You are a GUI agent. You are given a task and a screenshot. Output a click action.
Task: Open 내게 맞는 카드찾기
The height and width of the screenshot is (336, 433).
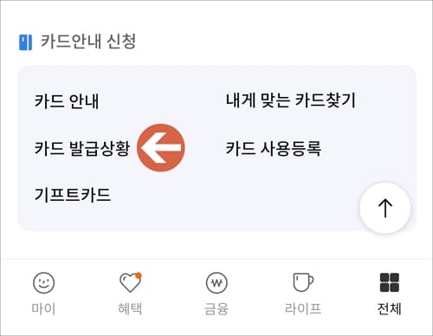291,100
